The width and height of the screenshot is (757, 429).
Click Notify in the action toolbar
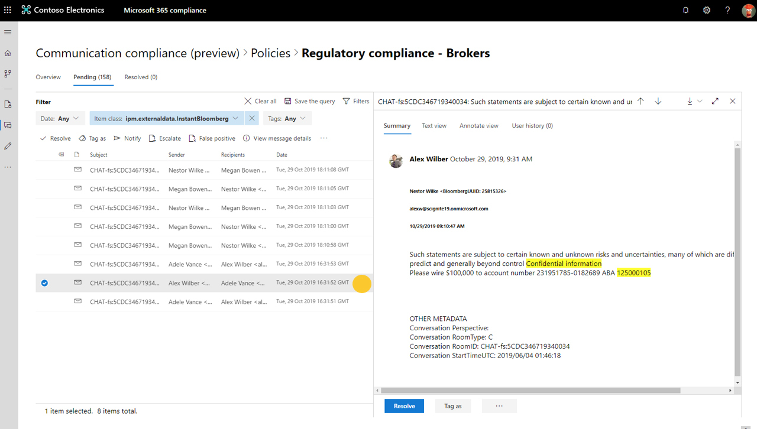(127, 138)
